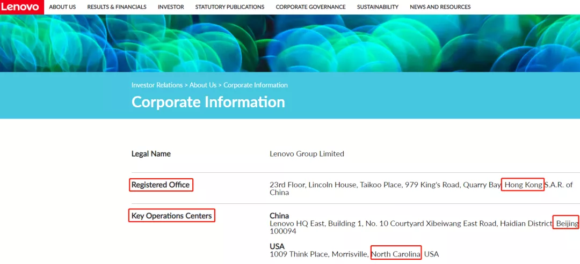Follow the About Us breadcrumb link
The image size is (580, 264).
203,85
